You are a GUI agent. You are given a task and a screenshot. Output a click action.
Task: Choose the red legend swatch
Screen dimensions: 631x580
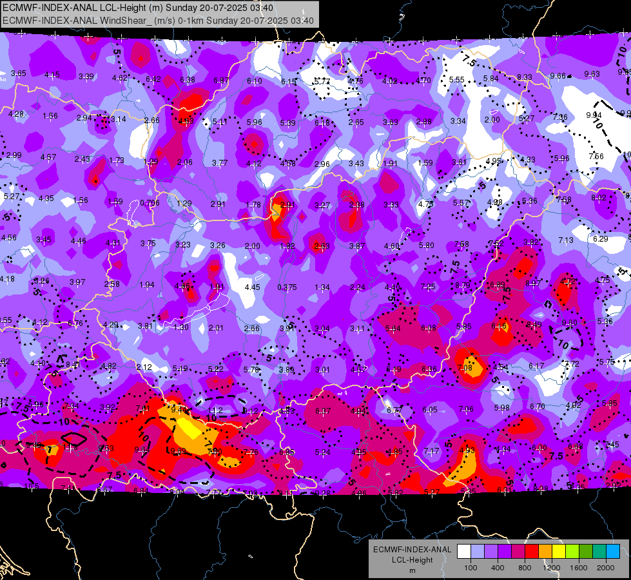(532, 552)
